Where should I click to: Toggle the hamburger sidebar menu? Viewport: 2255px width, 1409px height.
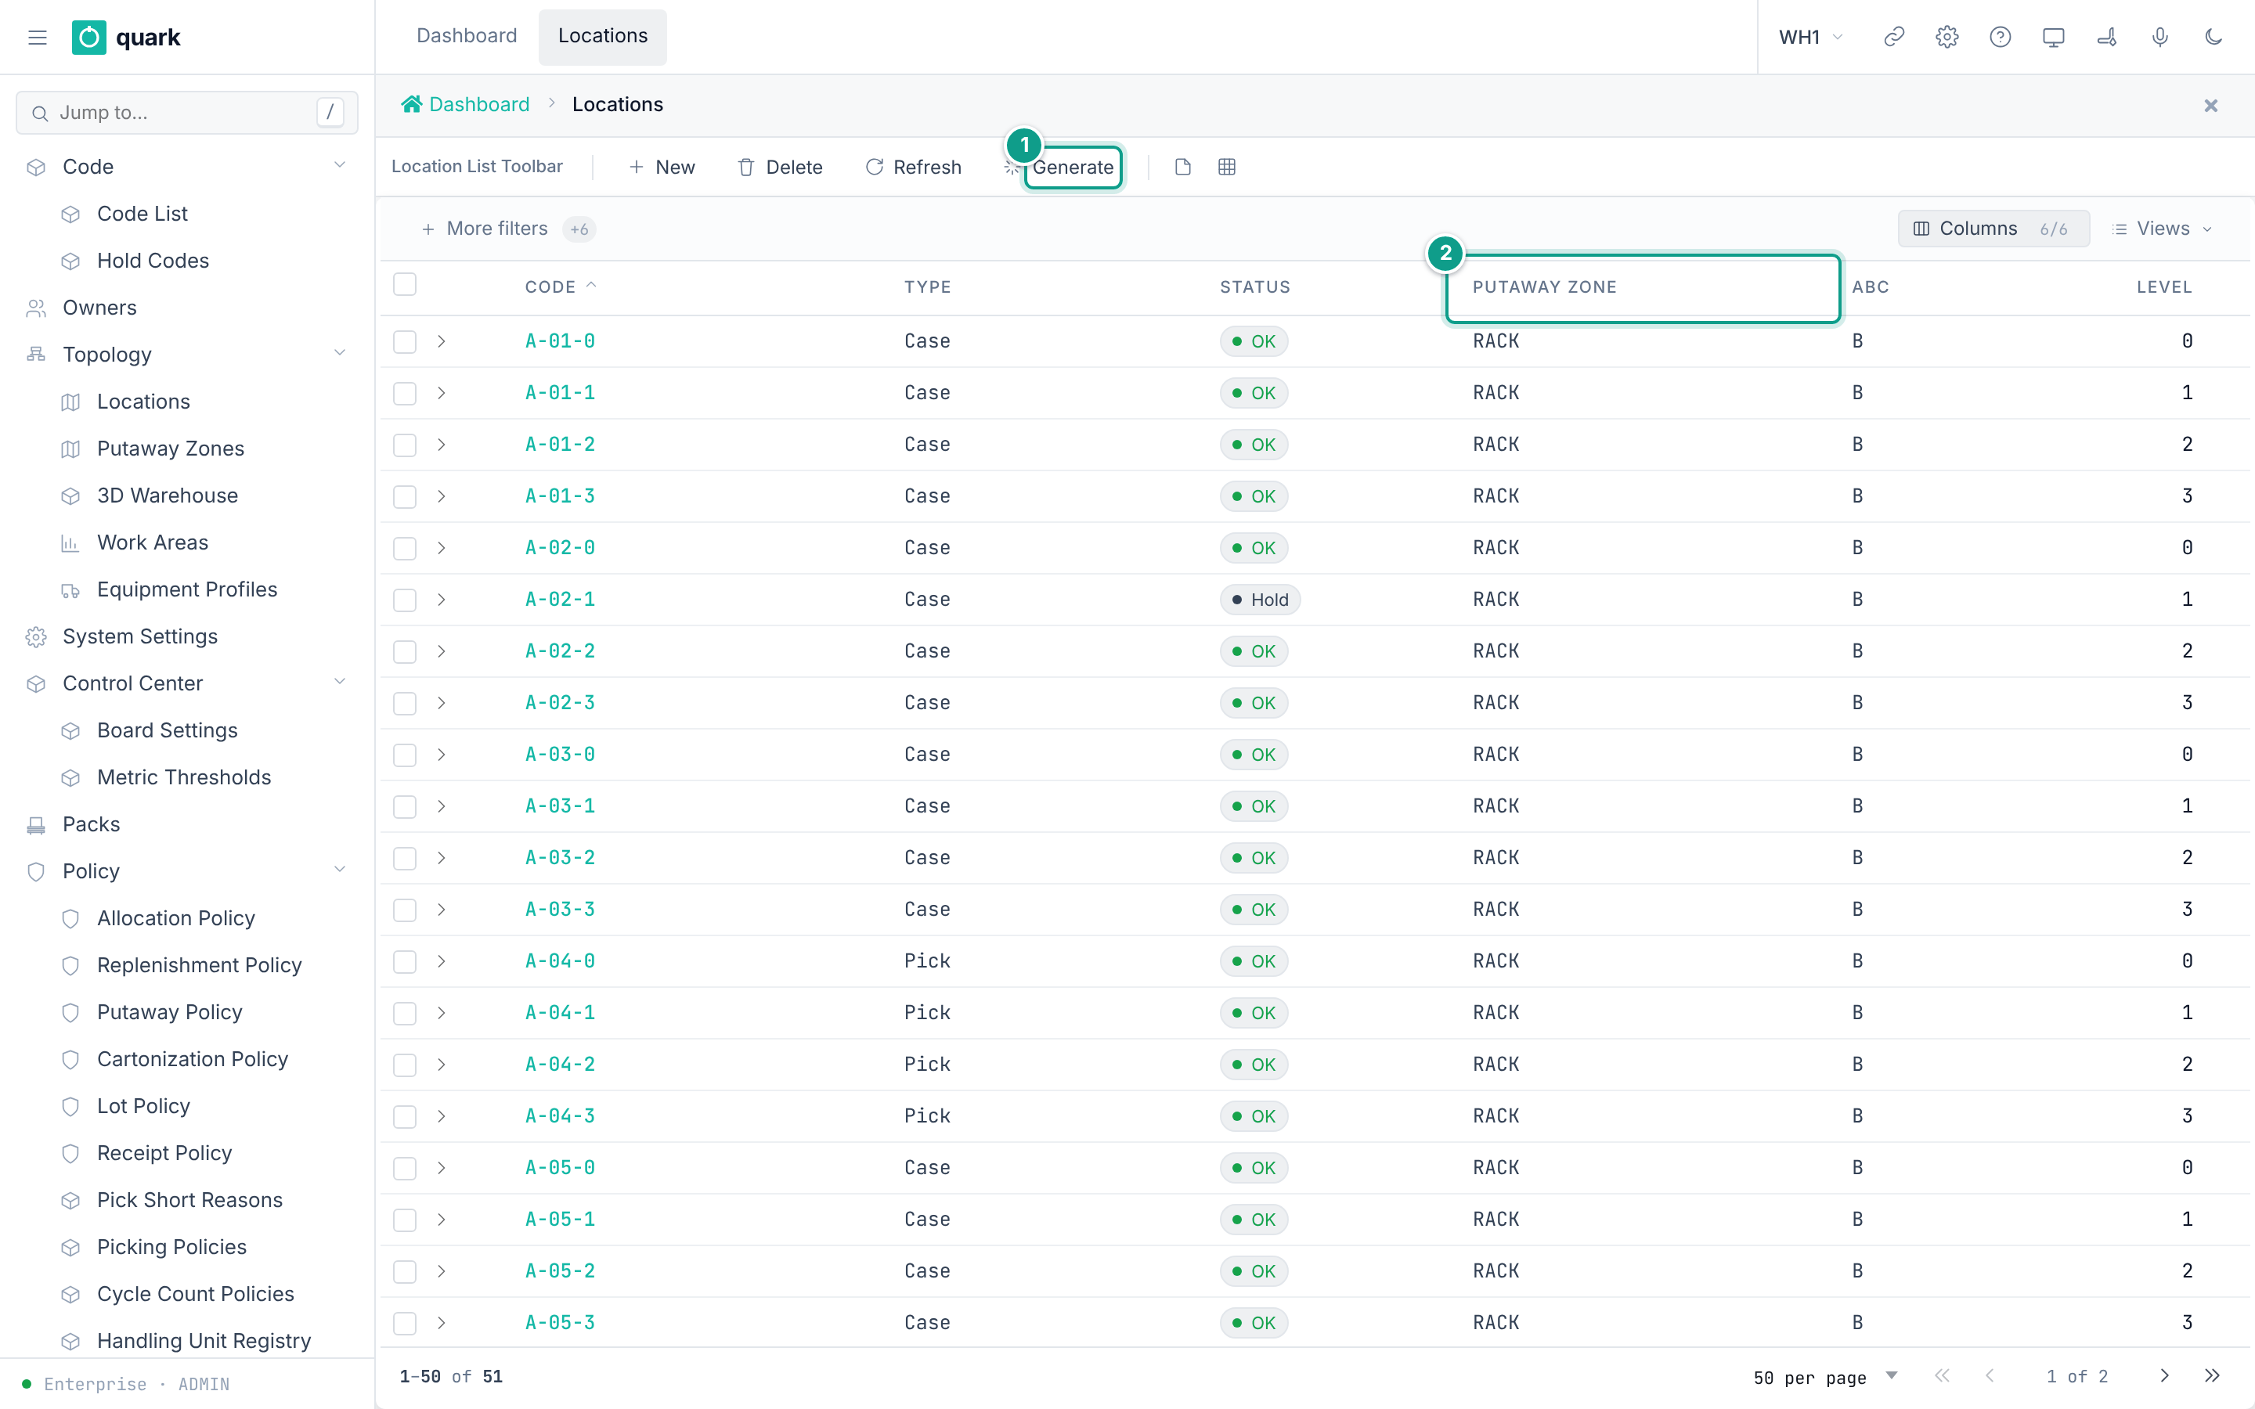pos(38,38)
